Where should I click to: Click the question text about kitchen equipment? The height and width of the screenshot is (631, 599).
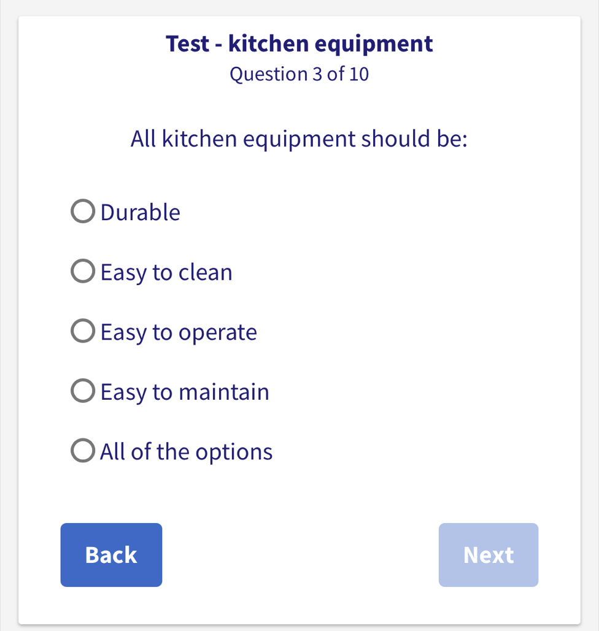[299, 139]
